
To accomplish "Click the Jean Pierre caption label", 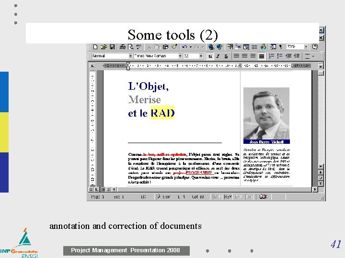I will [x=266, y=142].
